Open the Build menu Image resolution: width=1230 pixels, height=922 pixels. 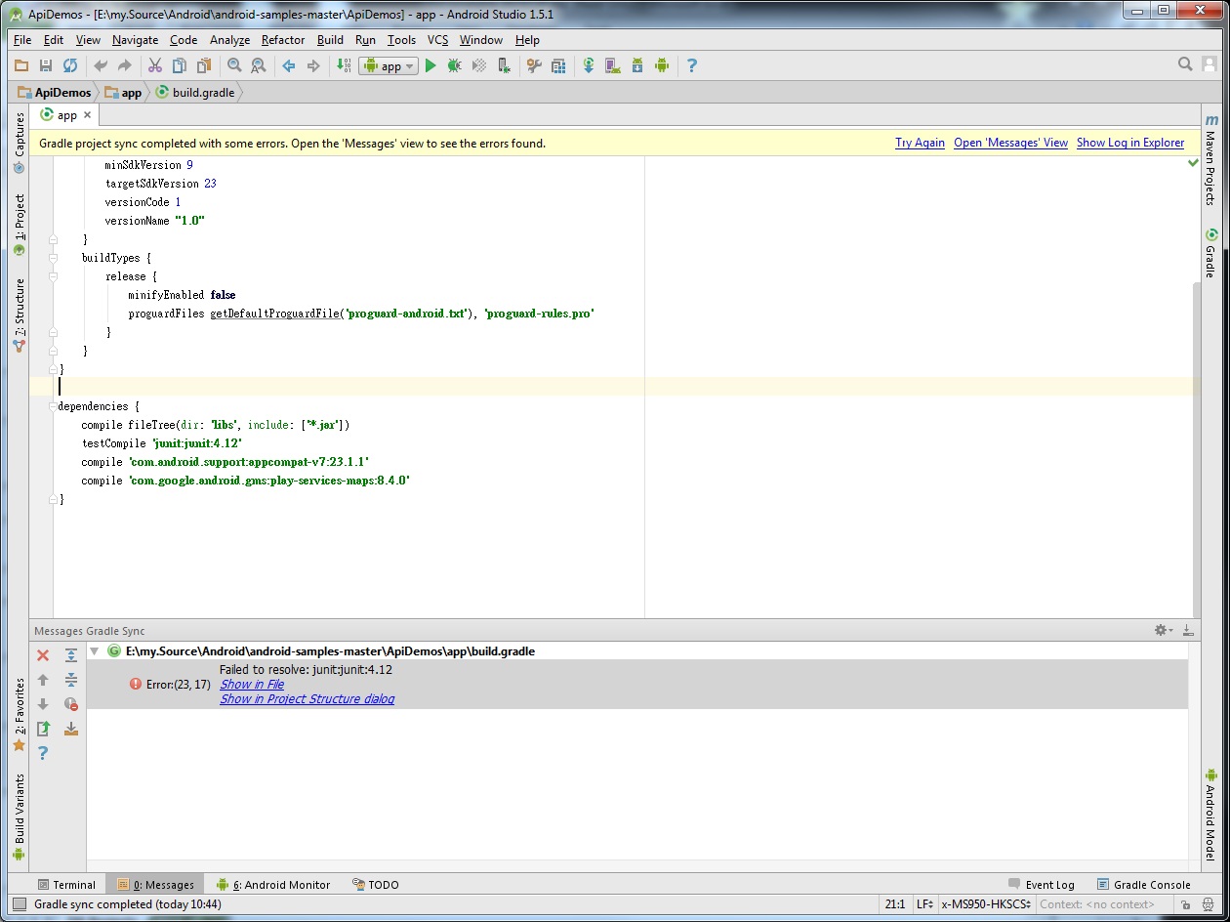[x=330, y=40]
